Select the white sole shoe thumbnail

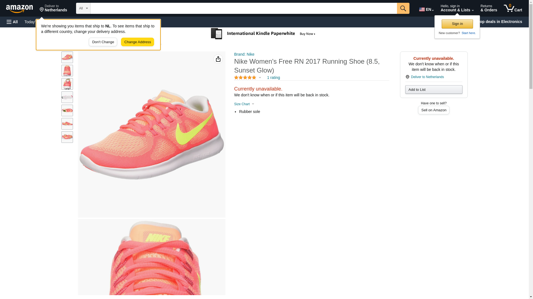[67, 97]
